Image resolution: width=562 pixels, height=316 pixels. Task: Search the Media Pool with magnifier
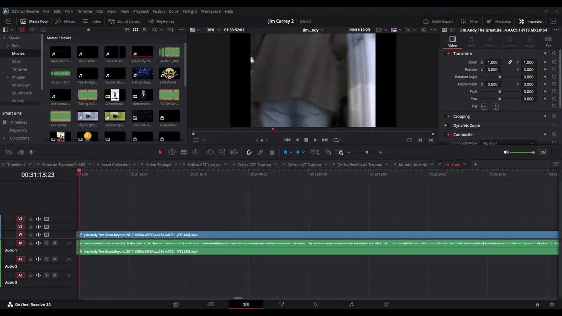[154, 30]
